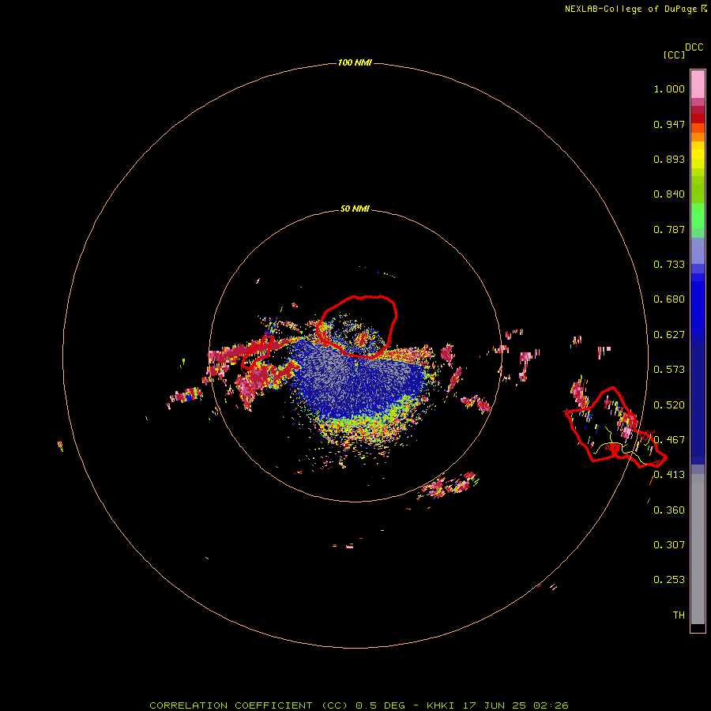Screen dimensions: 711x711
Task: Click the 1.000 color scale value
Action: [669, 88]
